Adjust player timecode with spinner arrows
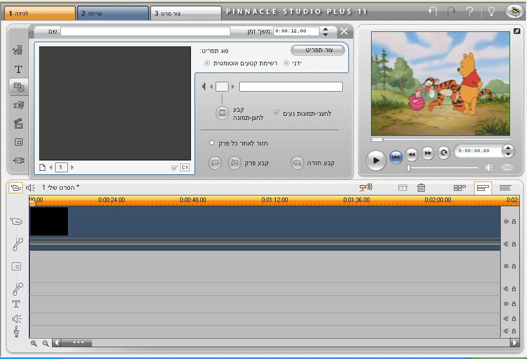527x359 pixels. click(x=508, y=151)
